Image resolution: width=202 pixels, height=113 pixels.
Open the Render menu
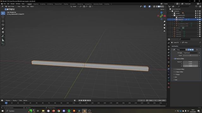tap(13, 4)
